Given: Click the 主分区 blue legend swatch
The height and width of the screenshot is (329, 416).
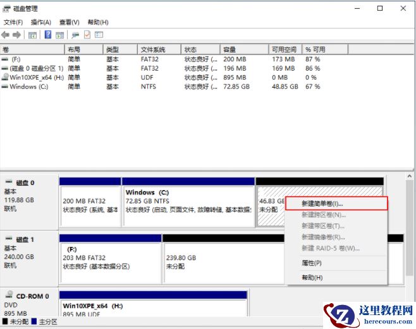Looking at the screenshot, I should click(x=34, y=321).
